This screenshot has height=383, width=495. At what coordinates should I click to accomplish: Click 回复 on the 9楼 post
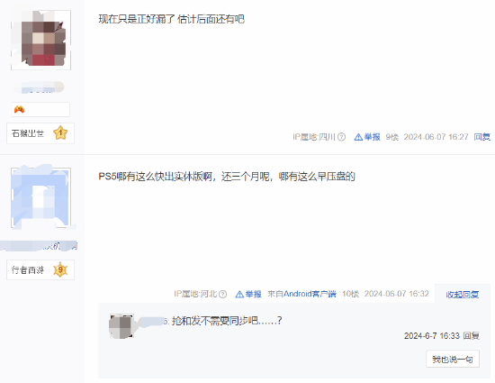[x=481, y=137]
